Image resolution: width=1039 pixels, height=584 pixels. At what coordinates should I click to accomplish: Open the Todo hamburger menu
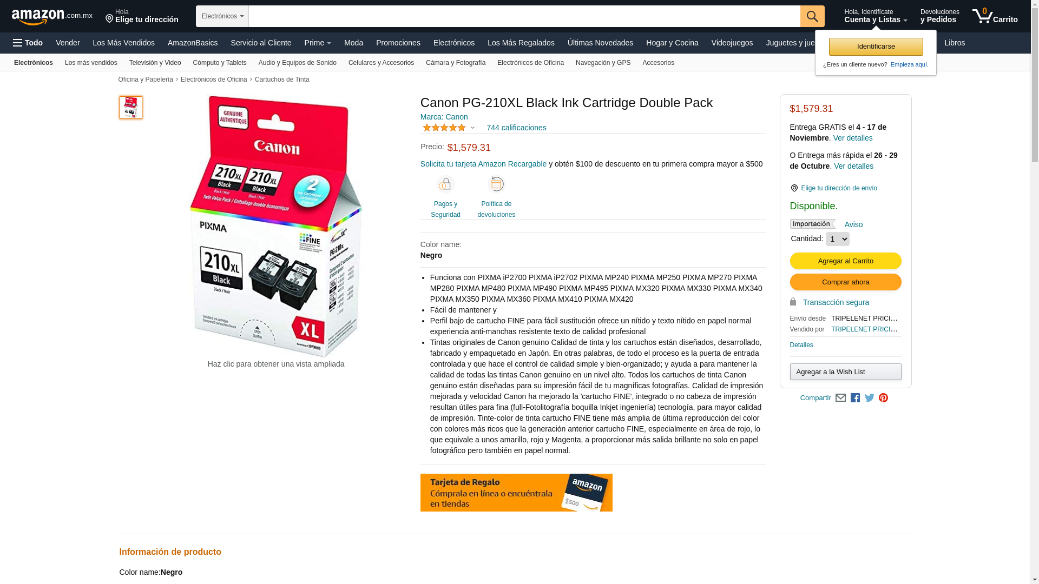(x=28, y=43)
